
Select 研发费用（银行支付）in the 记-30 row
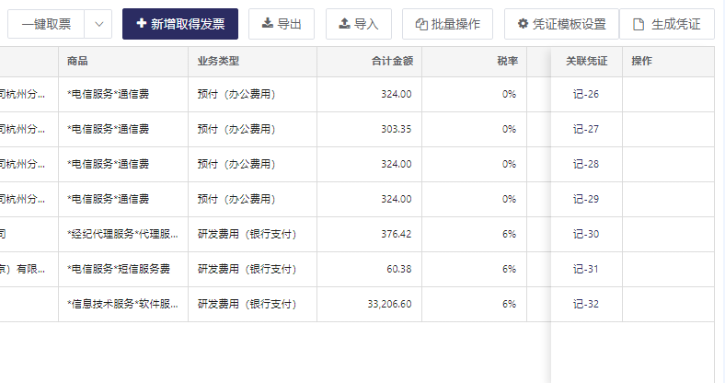click(x=247, y=235)
